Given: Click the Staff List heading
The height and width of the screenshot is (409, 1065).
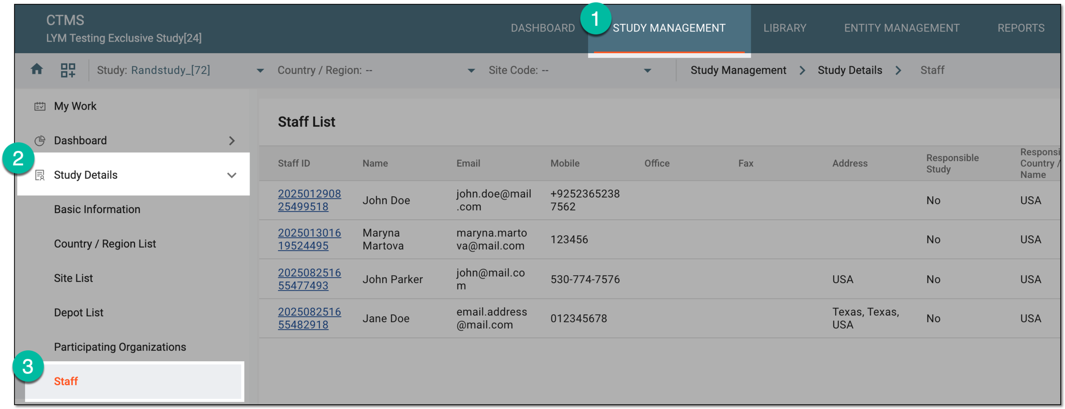Looking at the screenshot, I should tap(306, 122).
